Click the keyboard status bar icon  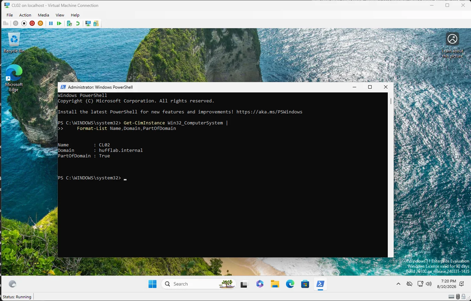451,297
